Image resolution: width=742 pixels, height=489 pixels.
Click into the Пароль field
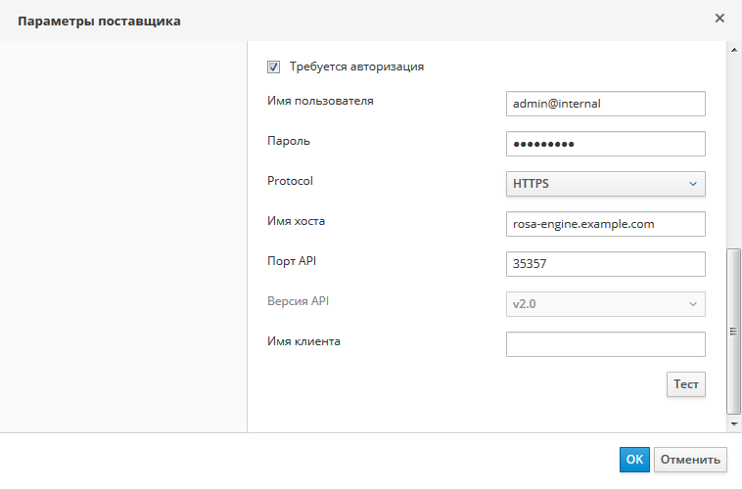pyautogui.click(x=605, y=144)
